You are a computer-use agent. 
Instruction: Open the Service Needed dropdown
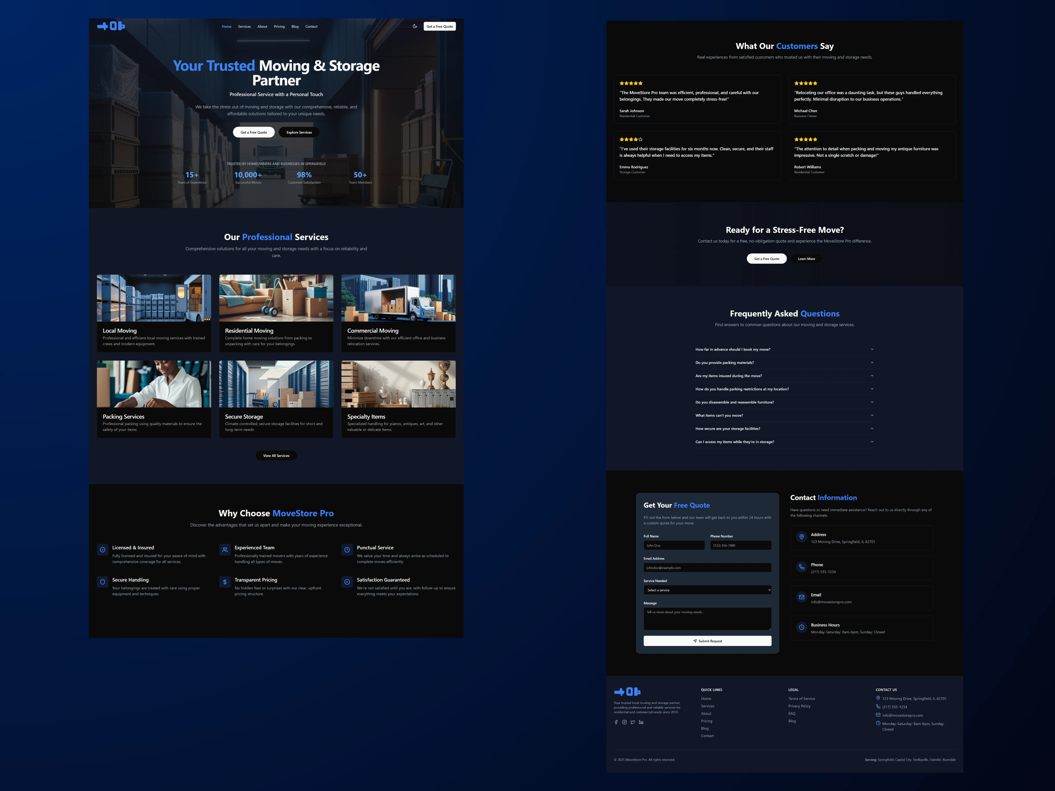[707, 590]
